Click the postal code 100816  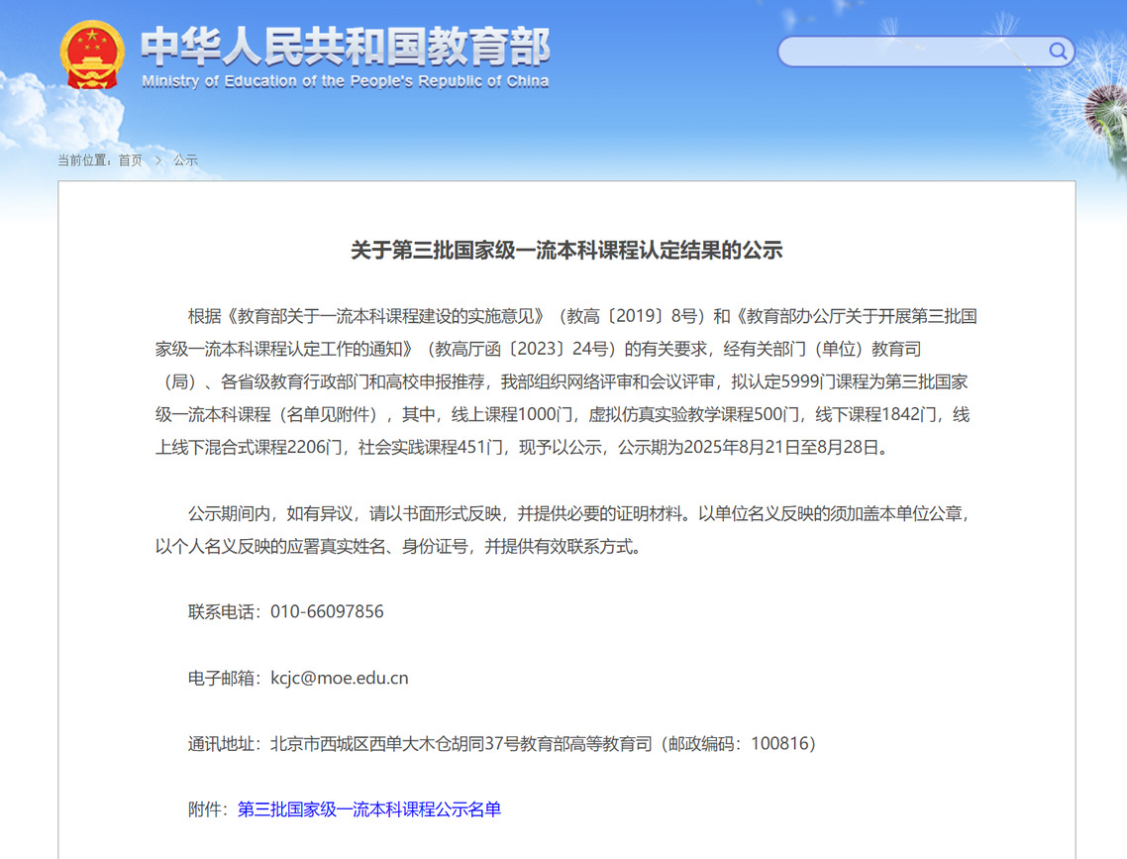coord(780,744)
